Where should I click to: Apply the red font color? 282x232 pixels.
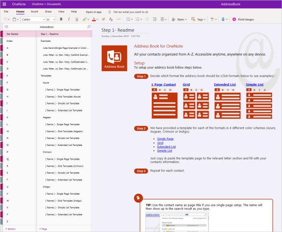click(x=94, y=19)
